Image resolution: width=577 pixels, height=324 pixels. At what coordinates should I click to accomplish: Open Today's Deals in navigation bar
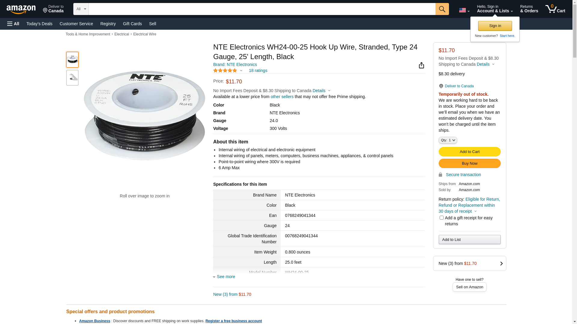tap(39, 24)
